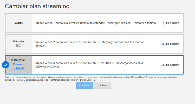Click the 'PLAN ACTUAL:' label
The width and height of the screenshot is (195, 104).
click(18, 60)
